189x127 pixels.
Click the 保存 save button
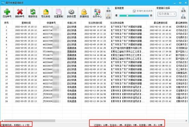(108, 10)
